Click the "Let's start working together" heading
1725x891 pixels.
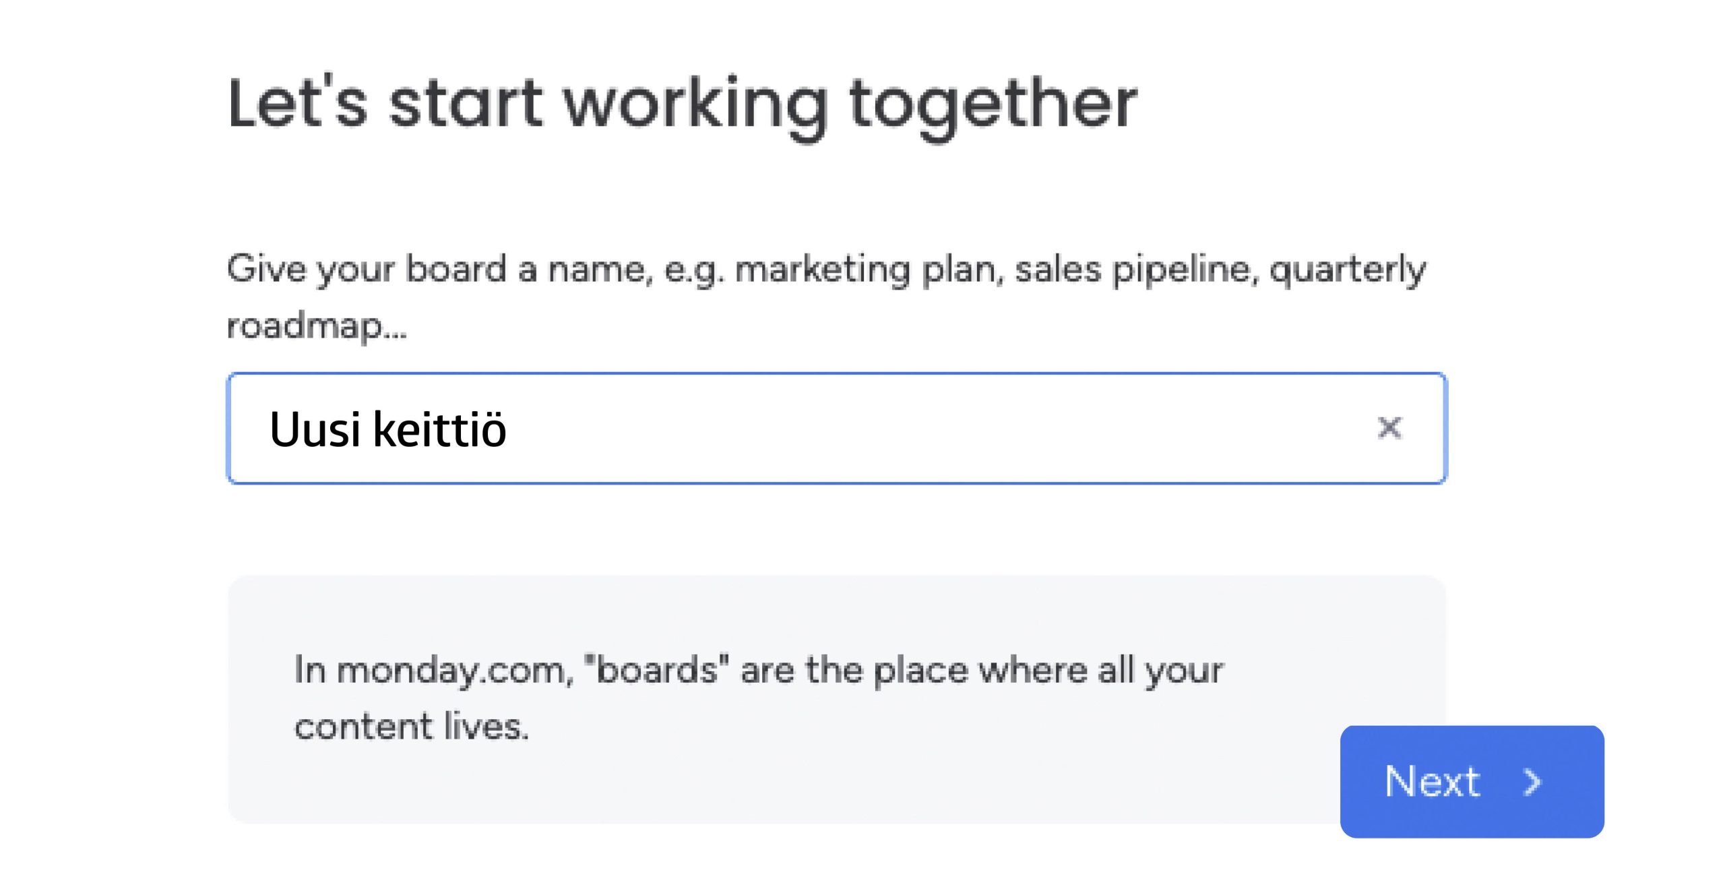[x=682, y=104]
